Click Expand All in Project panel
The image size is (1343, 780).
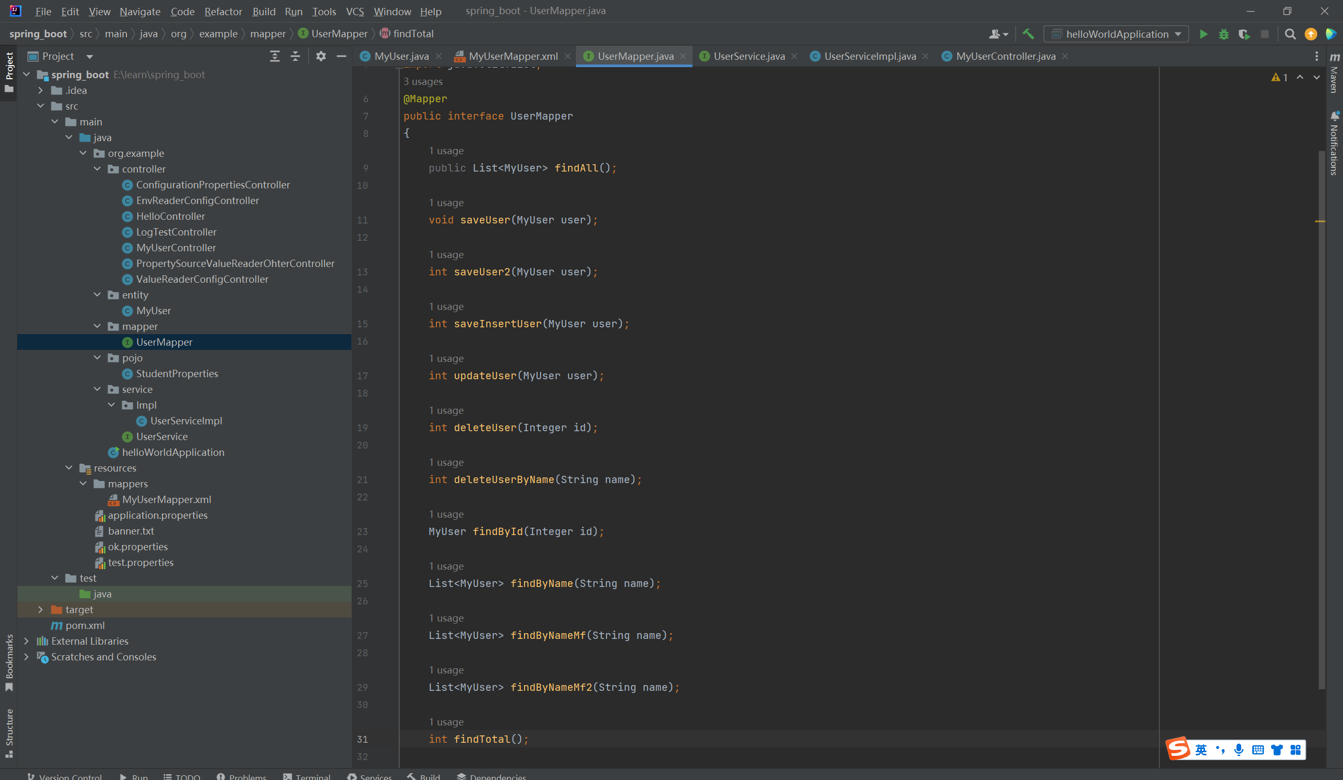pyautogui.click(x=274, y=56)
